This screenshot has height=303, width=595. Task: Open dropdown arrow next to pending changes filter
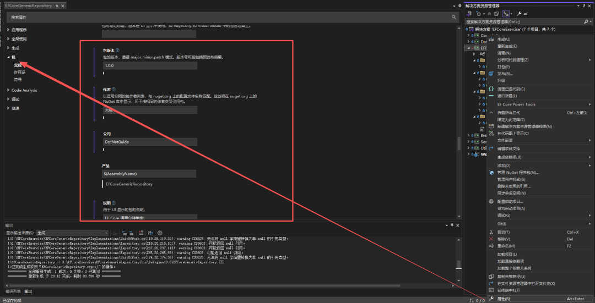pyautogui.click(x=484, y=14)
